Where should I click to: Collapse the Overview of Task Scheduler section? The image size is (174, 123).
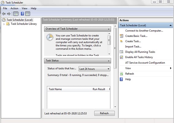pyautogui.click(x=109, y=29)
